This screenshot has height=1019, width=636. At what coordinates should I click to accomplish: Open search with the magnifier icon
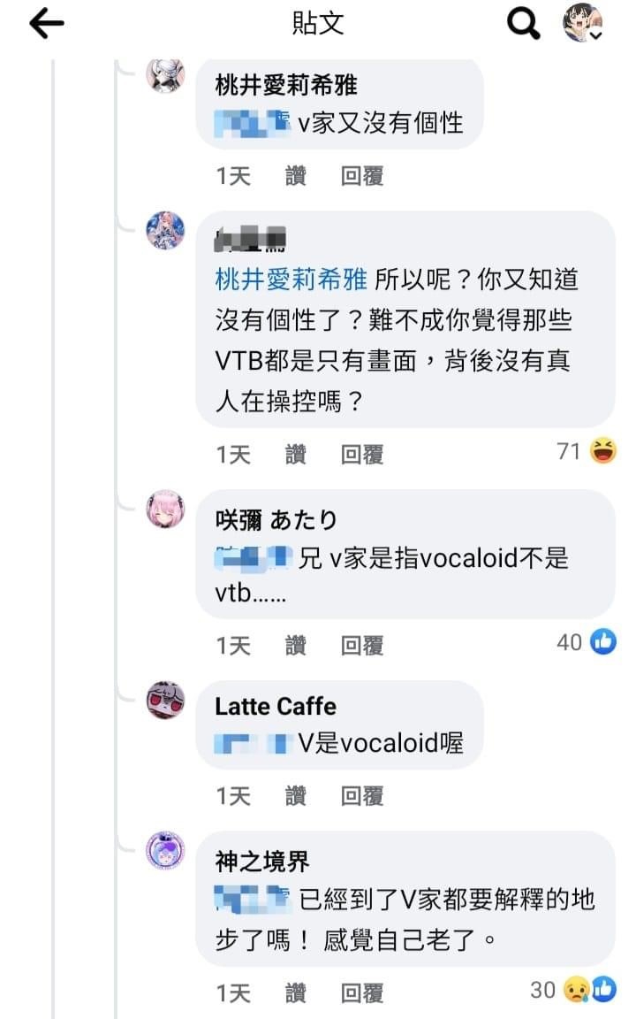(523, 23)
